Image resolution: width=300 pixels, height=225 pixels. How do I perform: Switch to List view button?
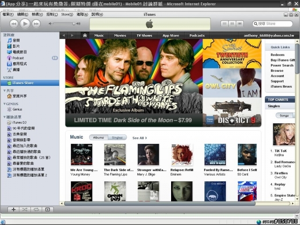225,24
